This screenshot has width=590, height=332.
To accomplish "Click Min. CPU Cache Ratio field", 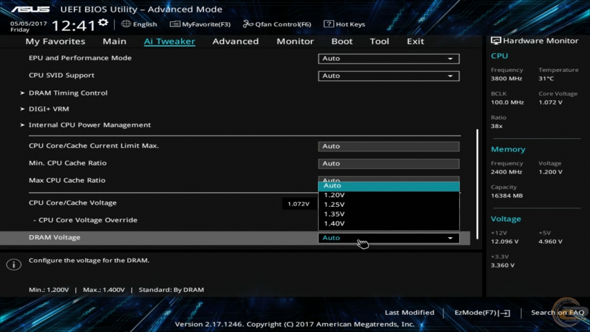I will (x=389, y=163).
